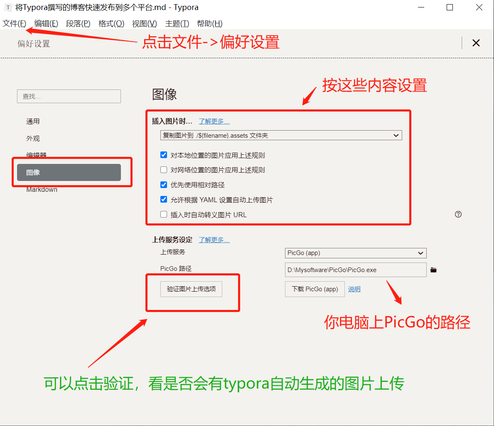This screenshot has height=426, width=494.
Task: Open the 了解更多 link beside 上传服务设定
Action: (214, 240)
